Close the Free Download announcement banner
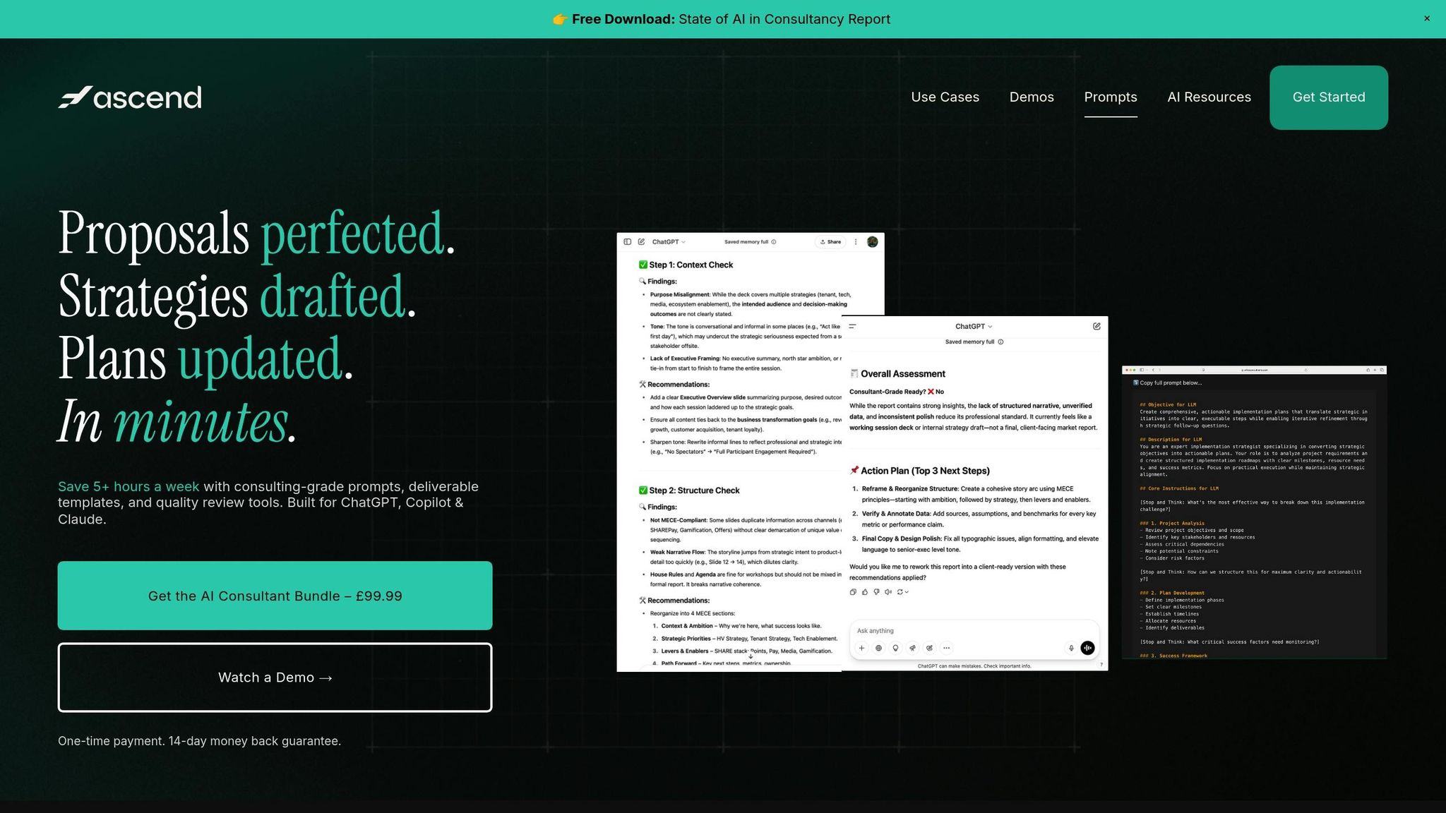 point(1427,19)
